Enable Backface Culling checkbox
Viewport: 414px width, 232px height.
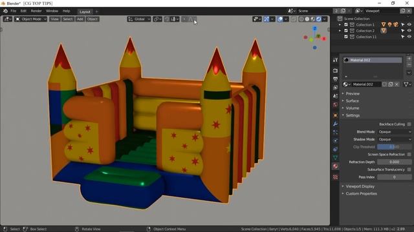(x=409, y=124)
